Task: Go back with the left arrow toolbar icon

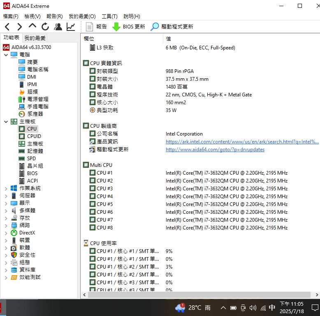Action: click(7, 27)
